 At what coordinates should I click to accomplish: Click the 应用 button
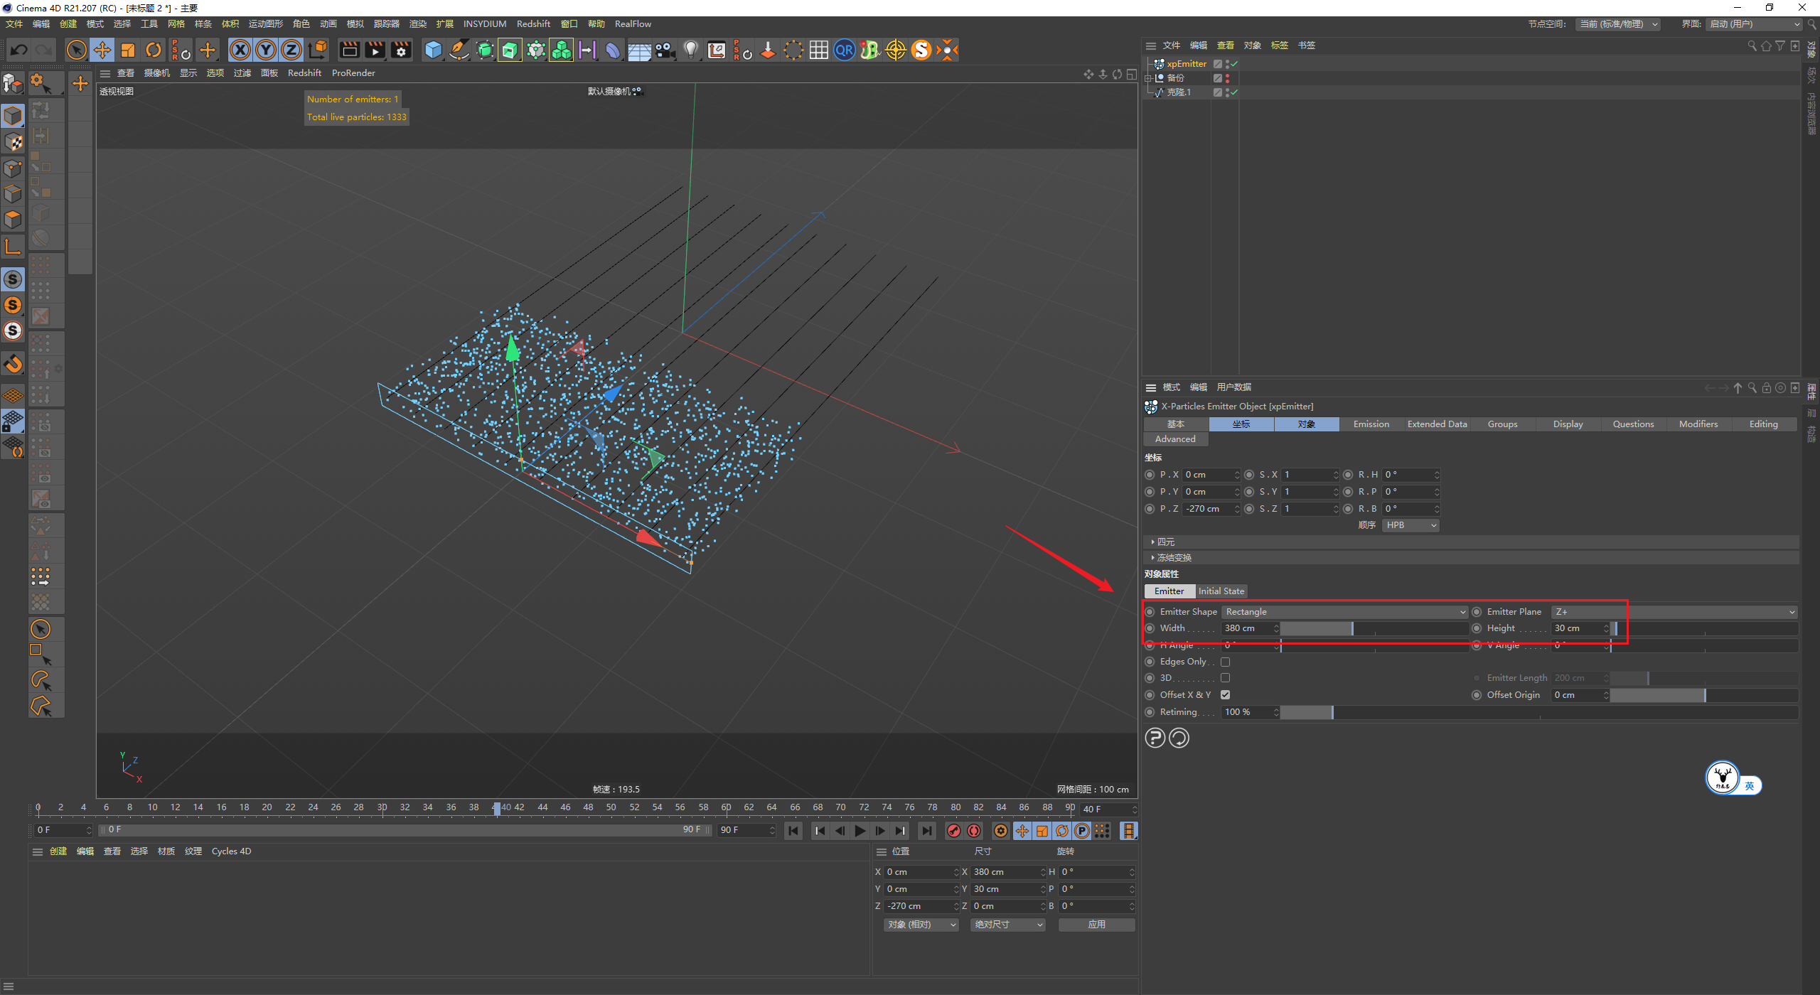[1096, 925]
